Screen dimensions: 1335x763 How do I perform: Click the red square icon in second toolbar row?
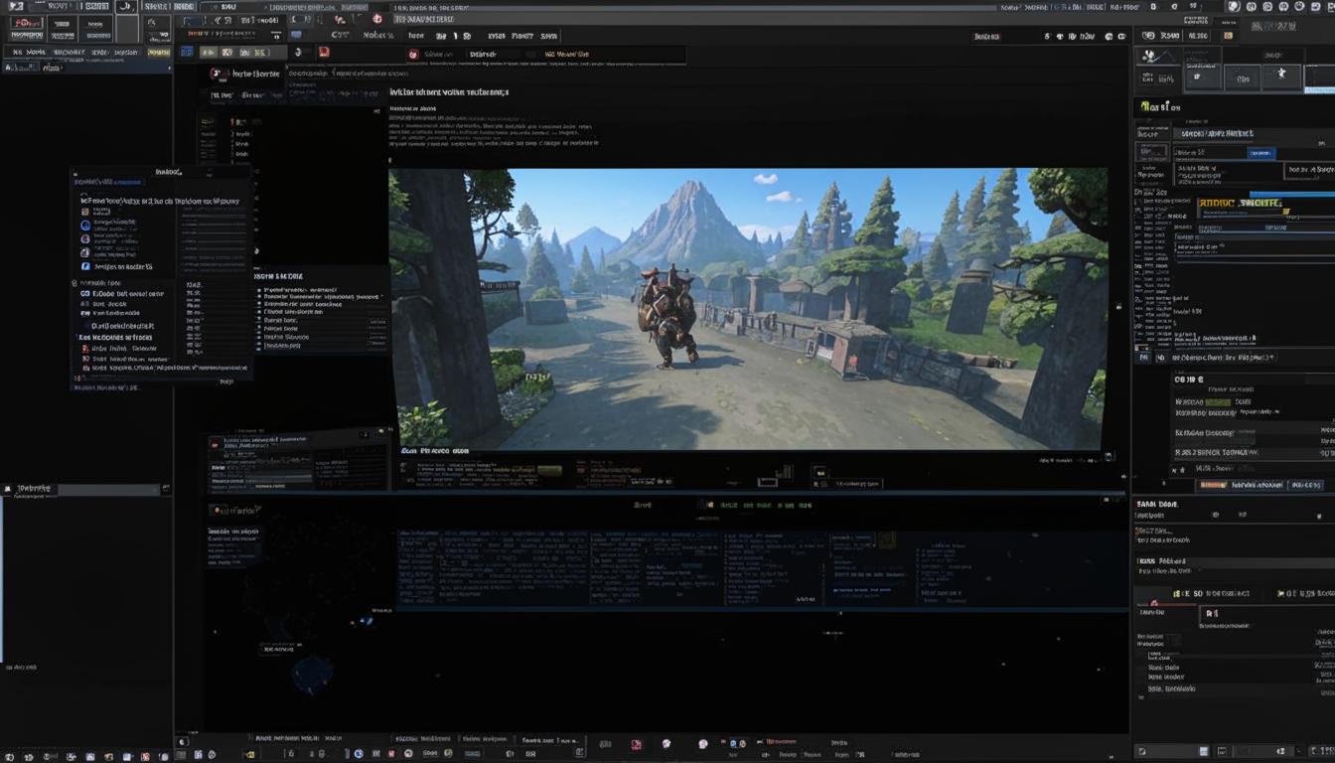point(323,53)
